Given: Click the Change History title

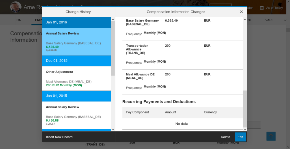Looking at the screenshot, I should pos(78,12).
